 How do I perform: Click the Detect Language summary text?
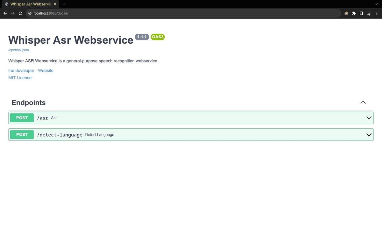tap(100, 135)
